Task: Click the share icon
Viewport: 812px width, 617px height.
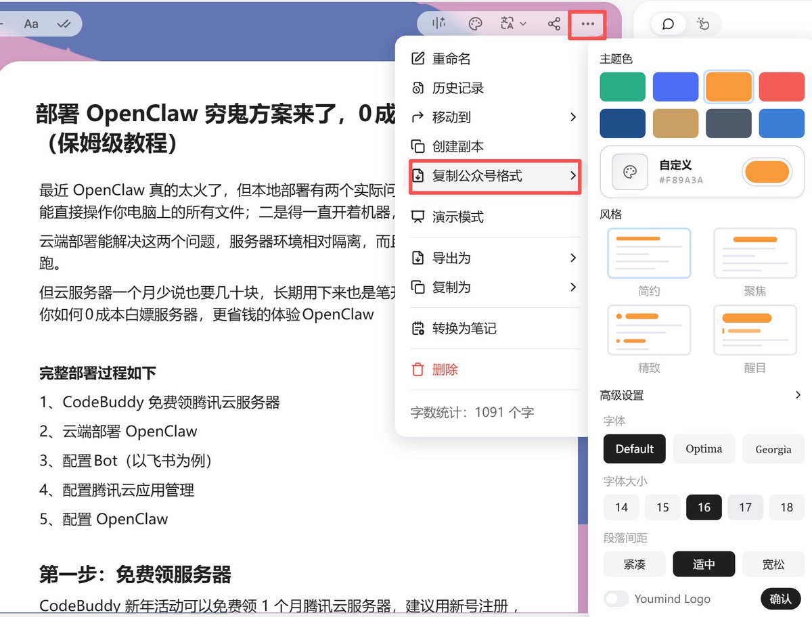Action: [554, 24]
